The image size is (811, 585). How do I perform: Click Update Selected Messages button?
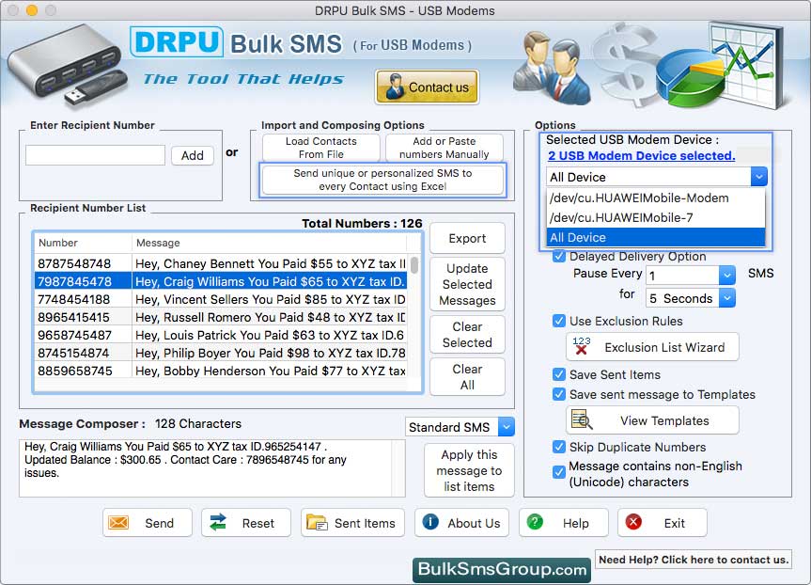coord(467,284)
